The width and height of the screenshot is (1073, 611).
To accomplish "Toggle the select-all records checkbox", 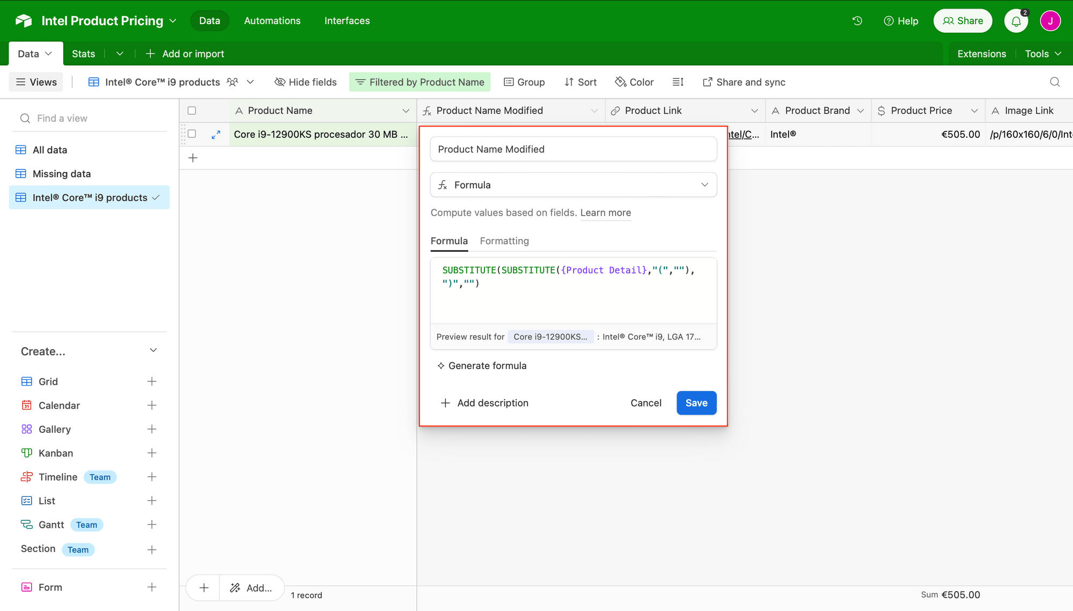I will [192, 110].
